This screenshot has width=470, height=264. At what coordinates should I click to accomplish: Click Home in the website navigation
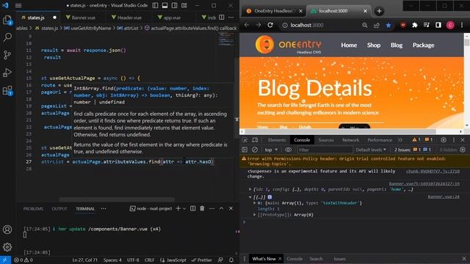(x=349, y=45)
